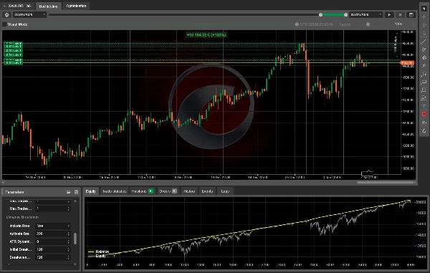Click the ATR Dynamic value stepper arrows

[x=69, y=241]
